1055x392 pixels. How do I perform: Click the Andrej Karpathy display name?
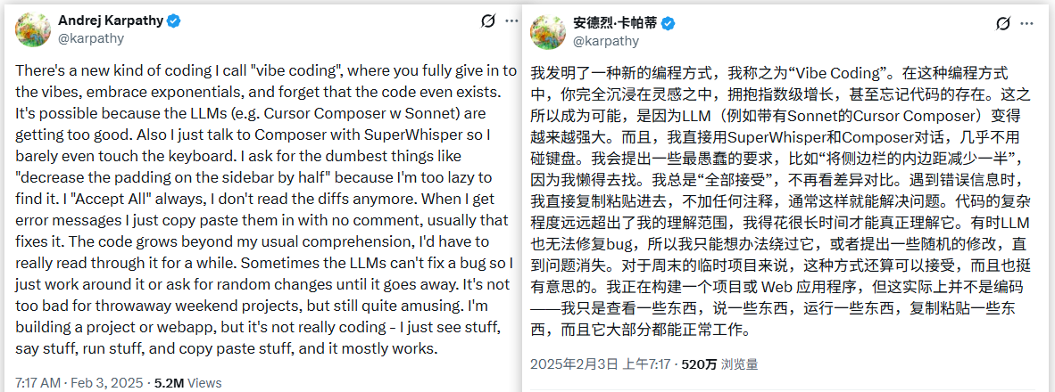tap(110, 21)
